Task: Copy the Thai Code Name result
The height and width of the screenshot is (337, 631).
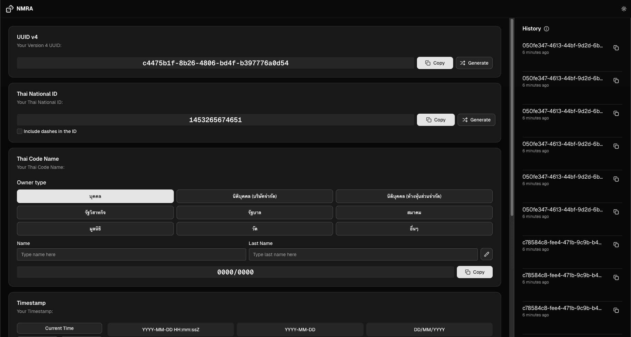Action: tap(474, 272)
